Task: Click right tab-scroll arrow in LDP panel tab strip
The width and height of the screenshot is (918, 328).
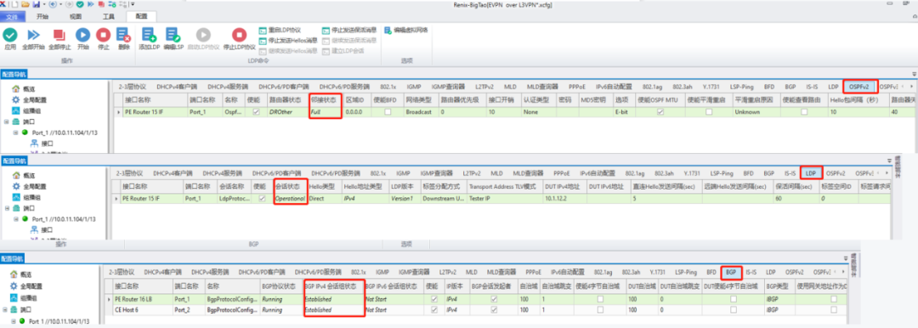Action: click(x=887, y=173)
